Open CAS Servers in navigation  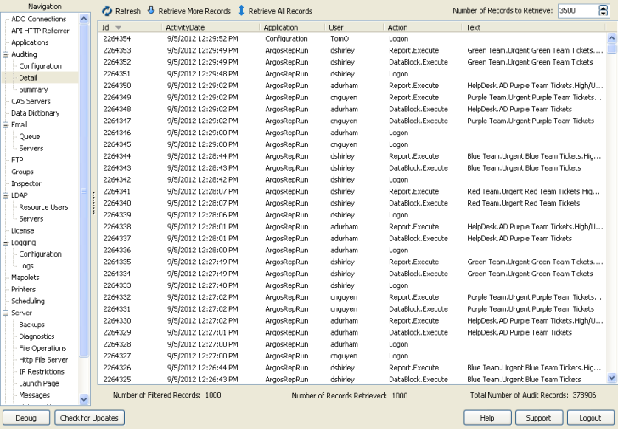[31, 101]
